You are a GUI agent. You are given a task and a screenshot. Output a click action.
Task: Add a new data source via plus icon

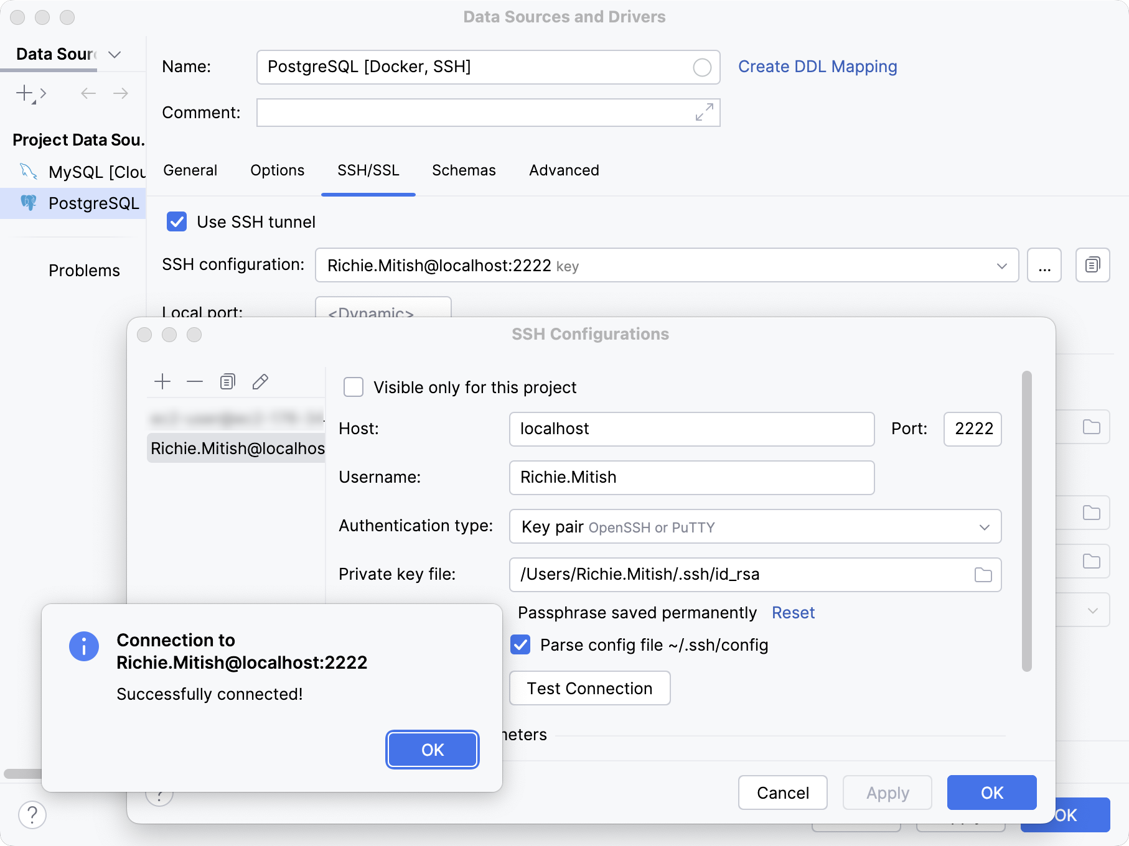(26, 93)
